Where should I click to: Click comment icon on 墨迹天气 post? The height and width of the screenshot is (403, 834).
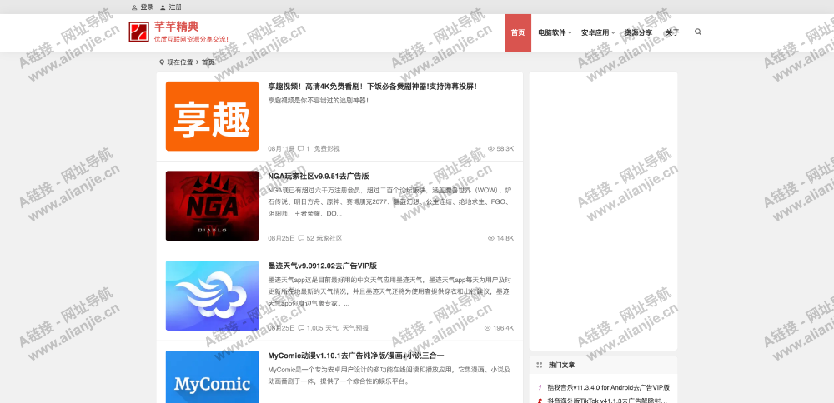[301, 328]
